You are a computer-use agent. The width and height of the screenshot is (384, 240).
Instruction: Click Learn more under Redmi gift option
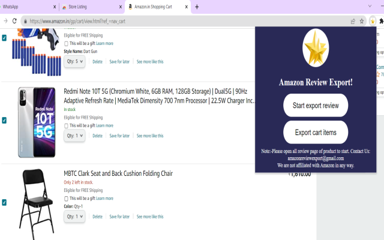[x=104, y=125]
